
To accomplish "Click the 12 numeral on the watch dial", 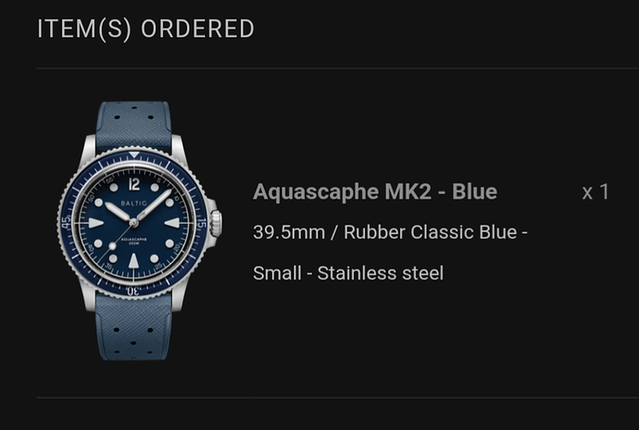I will pyautogui.click(x=134, y=183).
